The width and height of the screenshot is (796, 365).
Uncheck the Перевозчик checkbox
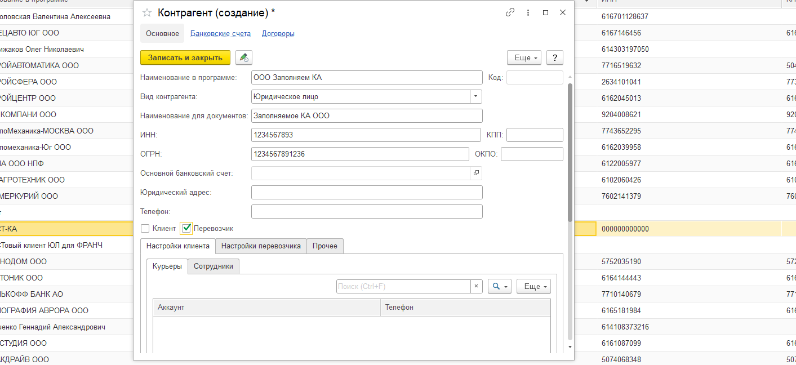click(x=187, y=228)
